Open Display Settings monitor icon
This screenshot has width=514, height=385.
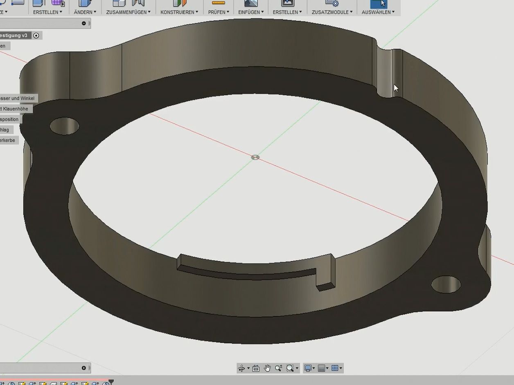[x=308, y=368]
